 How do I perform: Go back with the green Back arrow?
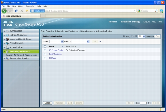click(x=4, y=11)
